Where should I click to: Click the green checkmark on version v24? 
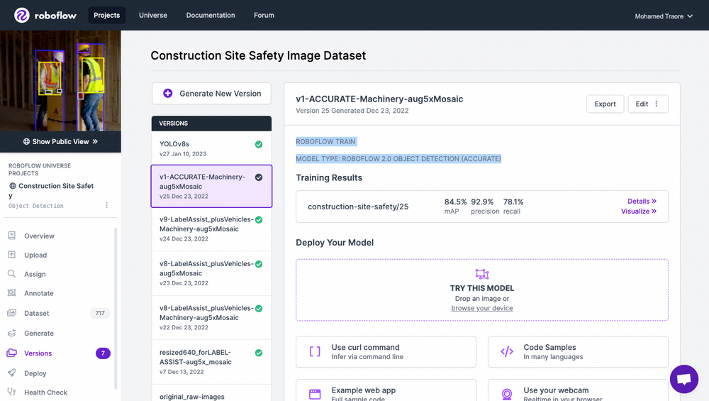tap(259, 220)
